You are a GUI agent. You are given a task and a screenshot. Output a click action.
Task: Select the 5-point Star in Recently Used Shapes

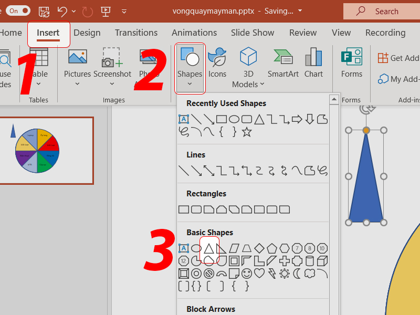tap(247, 132)
